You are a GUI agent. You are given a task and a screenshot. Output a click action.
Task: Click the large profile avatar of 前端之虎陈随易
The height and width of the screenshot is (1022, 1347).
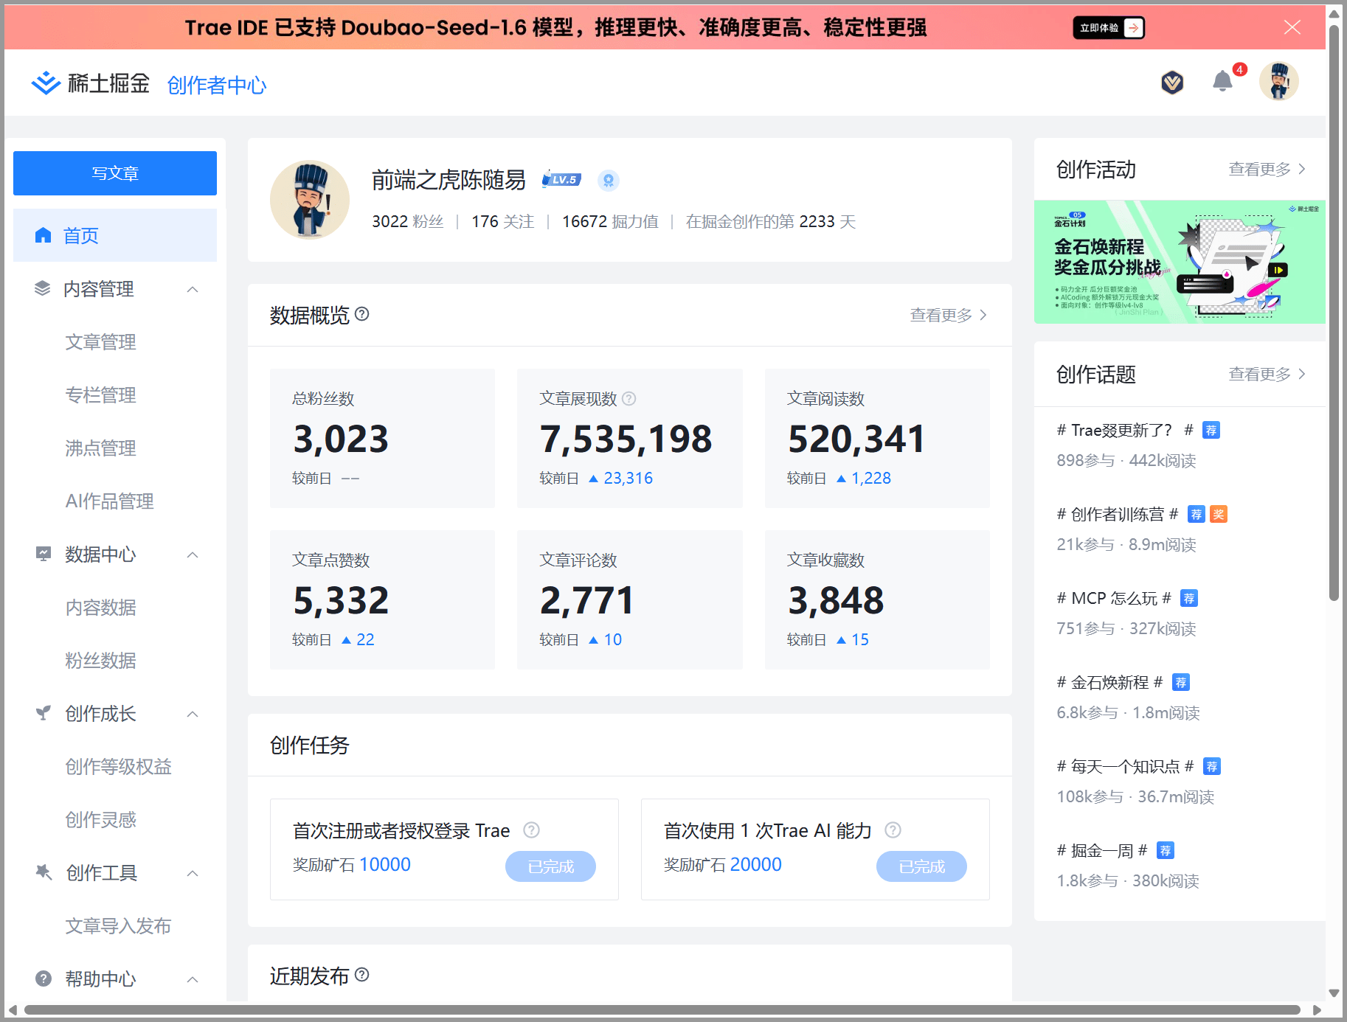[x=310, y=200]
